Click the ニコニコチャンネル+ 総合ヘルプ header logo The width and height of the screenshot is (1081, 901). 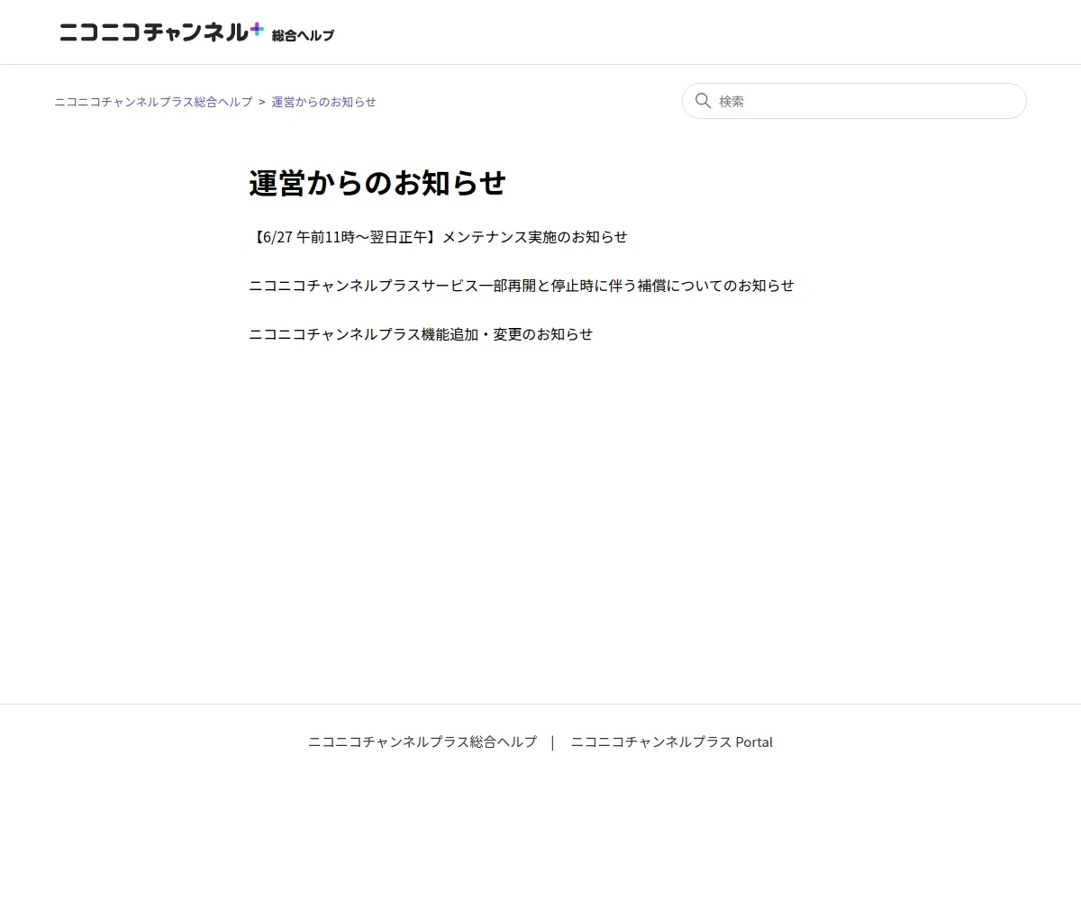pos(196,32)
